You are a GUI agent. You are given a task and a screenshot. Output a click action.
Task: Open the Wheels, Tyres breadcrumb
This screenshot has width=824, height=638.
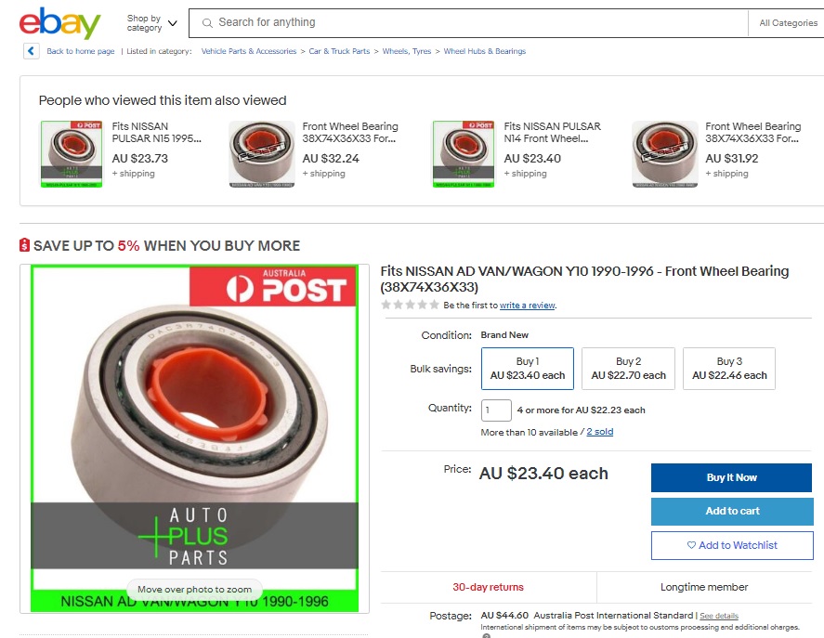pos(407,51)
